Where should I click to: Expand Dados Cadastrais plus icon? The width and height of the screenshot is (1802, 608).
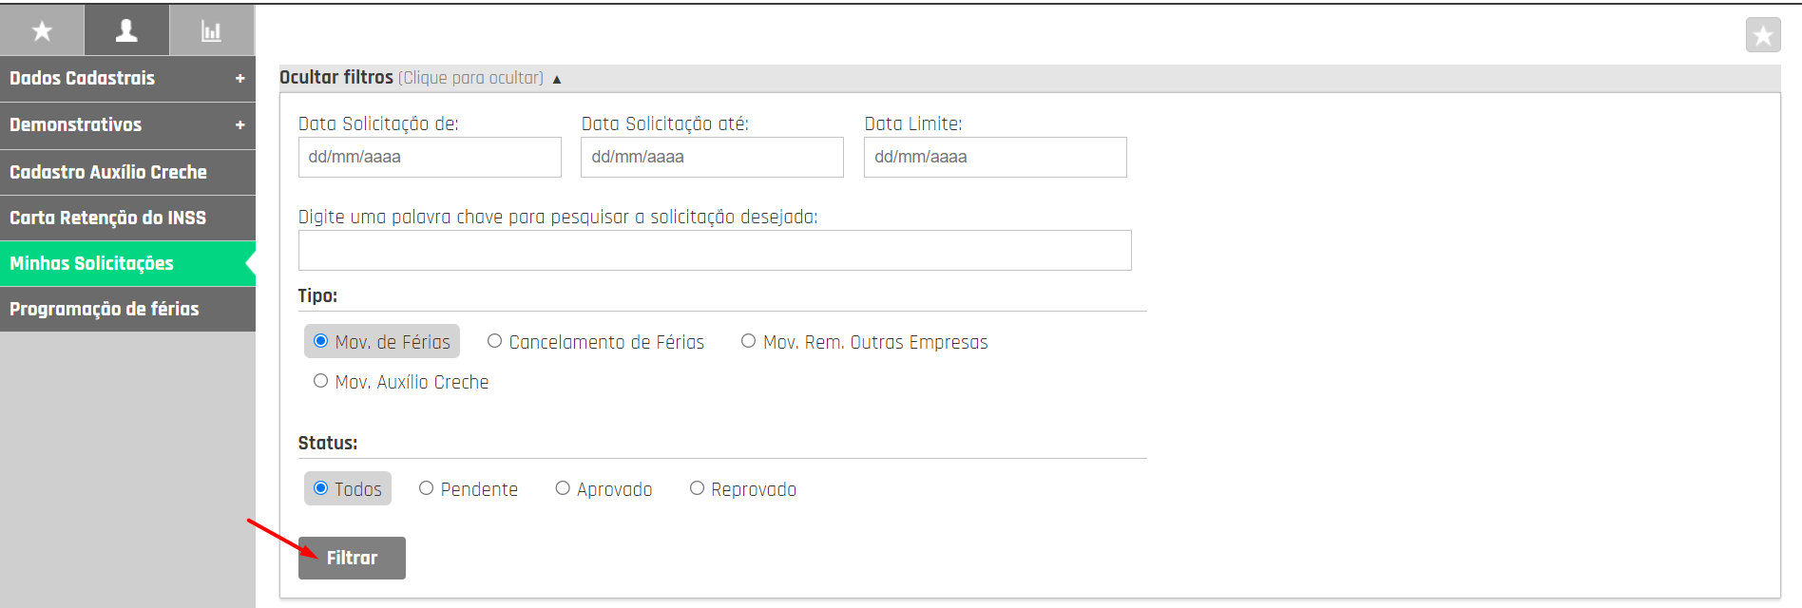(240, 79)
